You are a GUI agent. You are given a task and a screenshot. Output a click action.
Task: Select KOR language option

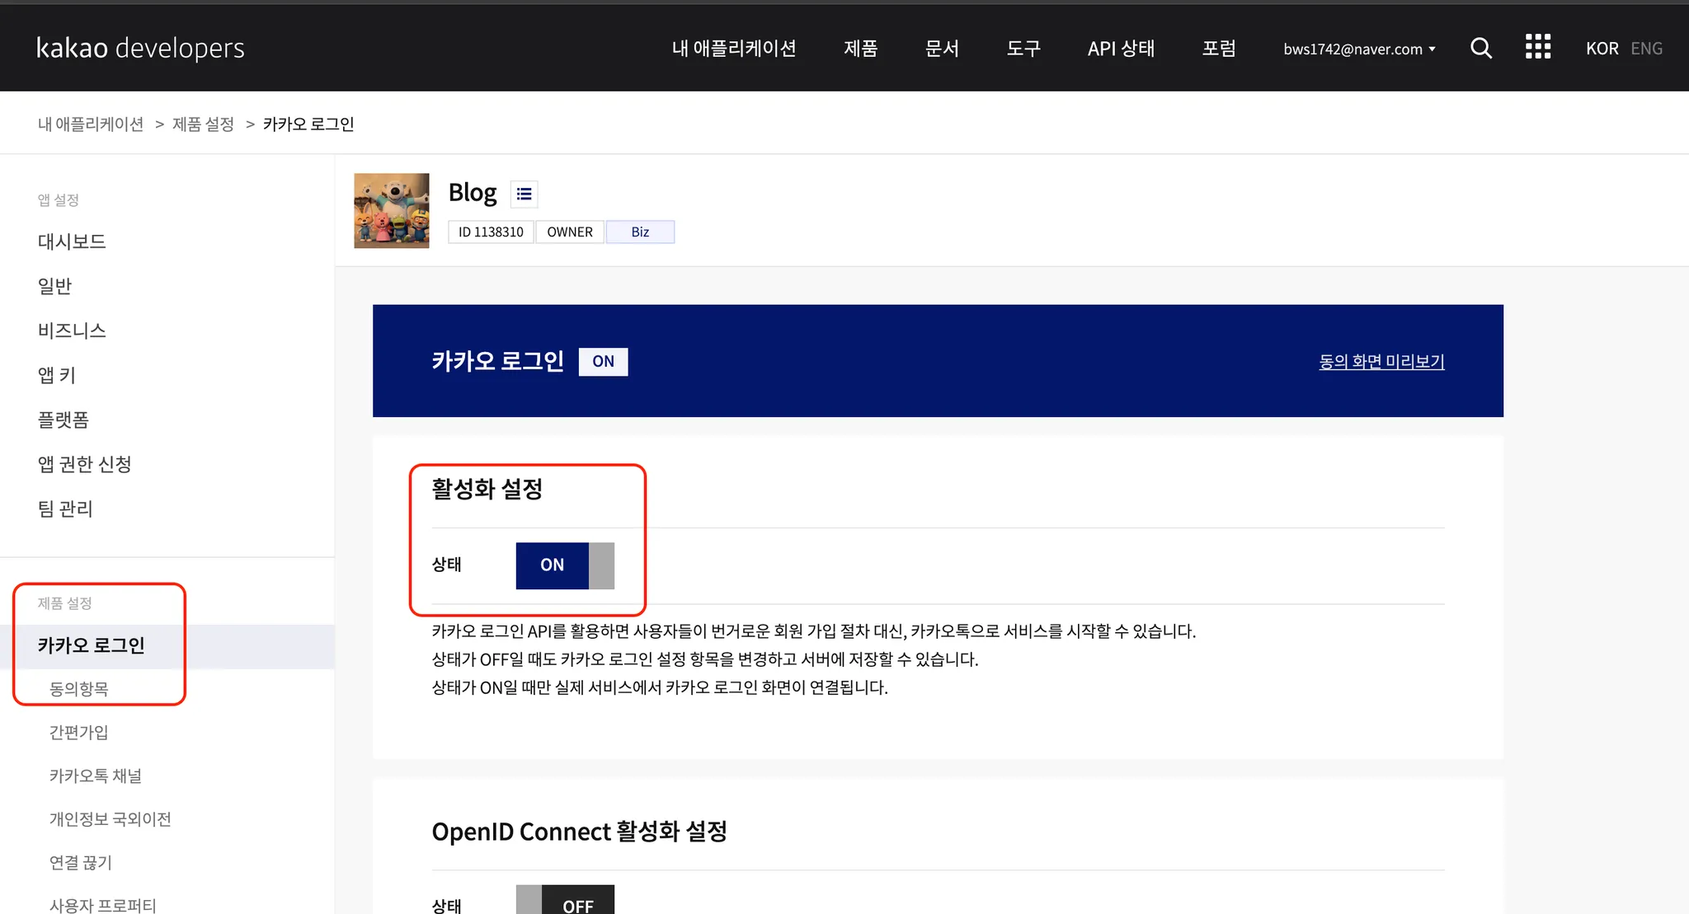tap(1602, 49)
